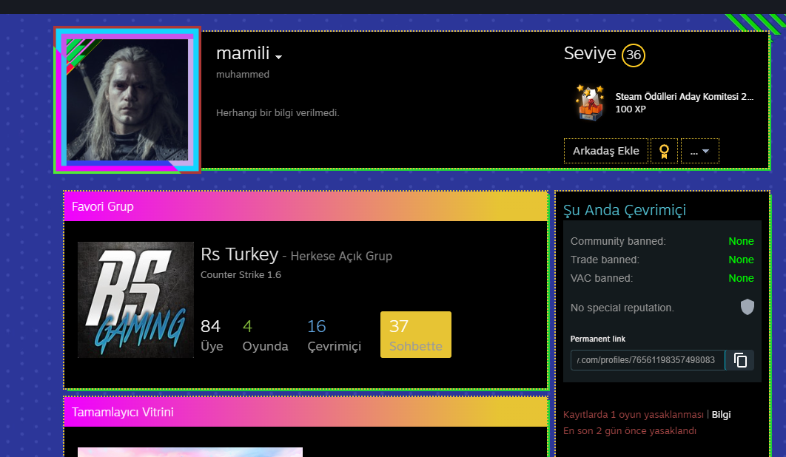The width and height of the screenshot is (786, 457).
Task: Open the Rs Turkey group link
Action: (x=239, y=254)
